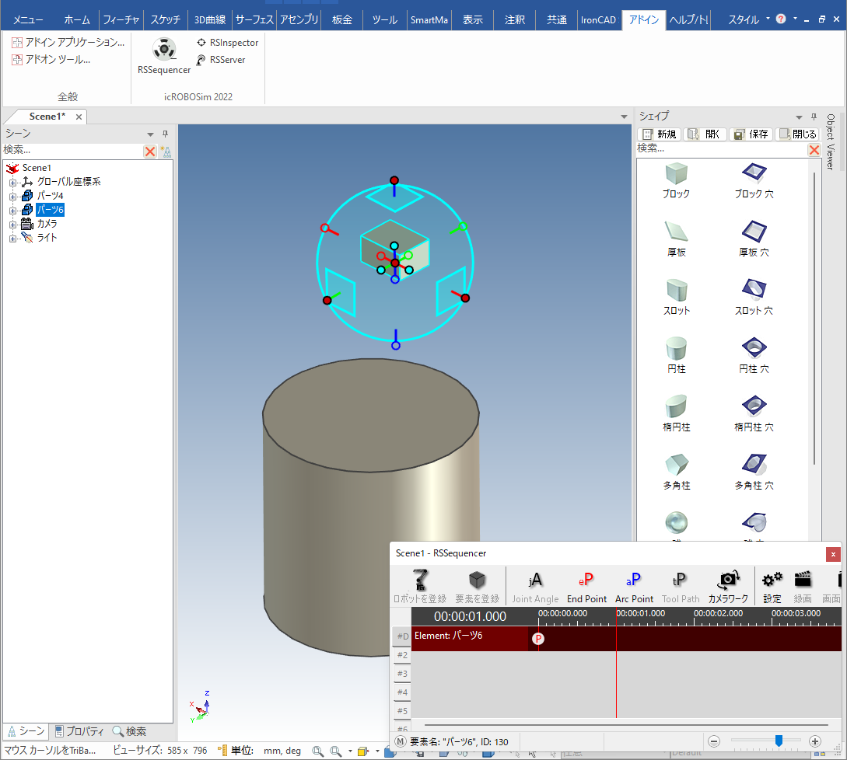The image size is (847, 760).
Task: Click the 新規 button in shape panel
Action: click(659, 134)
